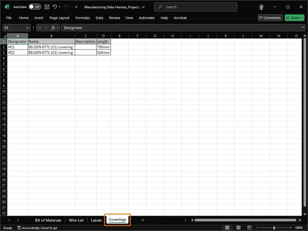Select Normal view icon in status bar
The image size is (308, 231).
click(x=227, y=228)
